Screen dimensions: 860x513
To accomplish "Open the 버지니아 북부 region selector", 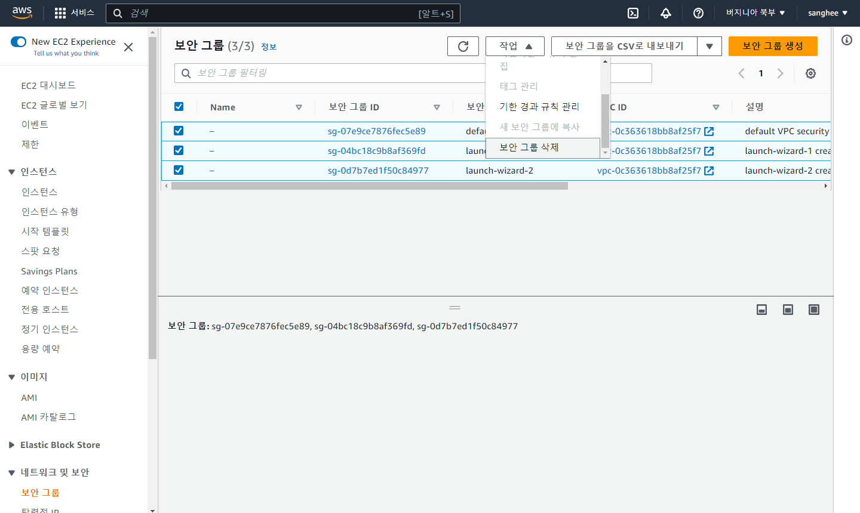I will tap(755, 13).
